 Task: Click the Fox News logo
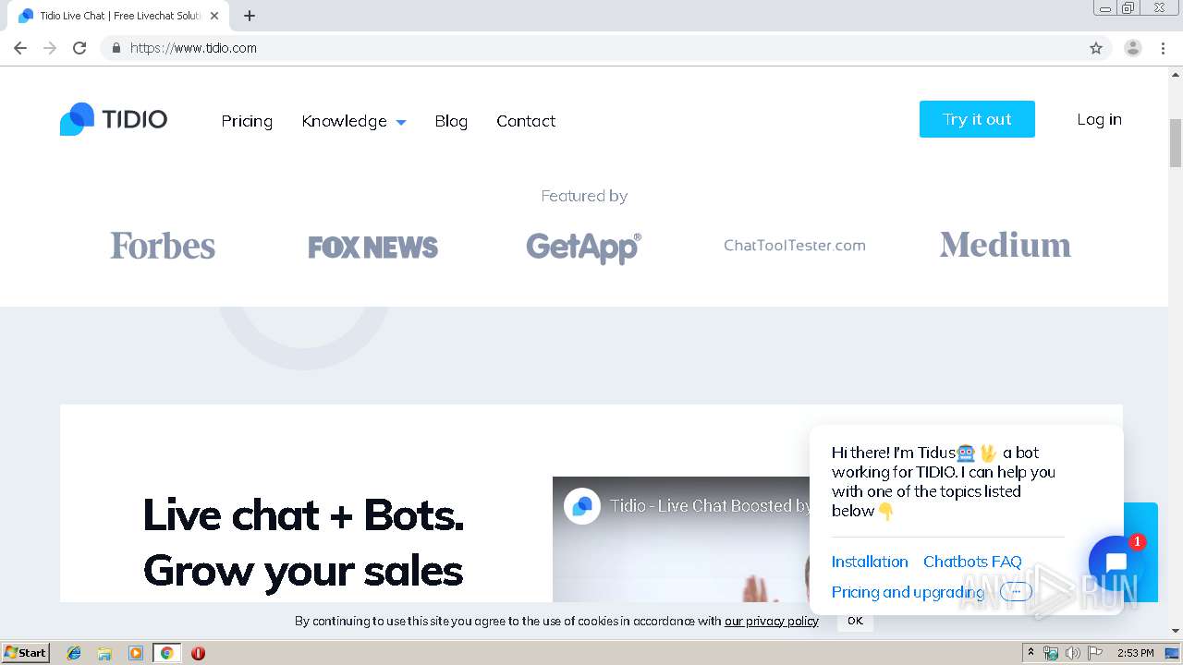click(372, 247)
